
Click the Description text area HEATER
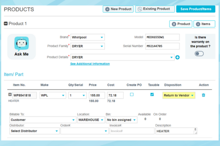[x=176, y=131]
